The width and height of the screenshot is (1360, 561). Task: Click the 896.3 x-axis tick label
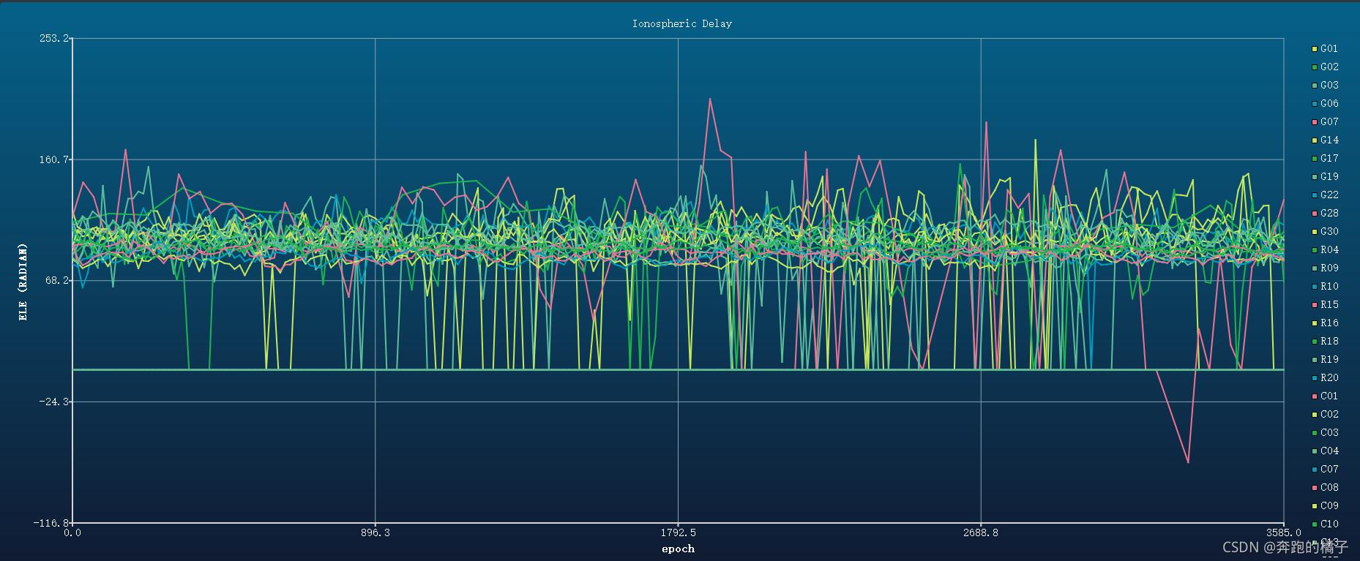pyautogui.click(x=376, y=532)
